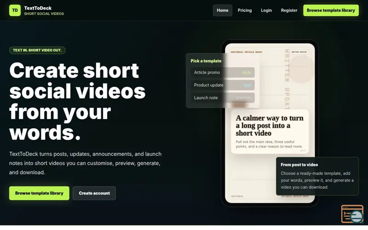Open the Login page
This screenshot has width=368, height=230.
266,10
